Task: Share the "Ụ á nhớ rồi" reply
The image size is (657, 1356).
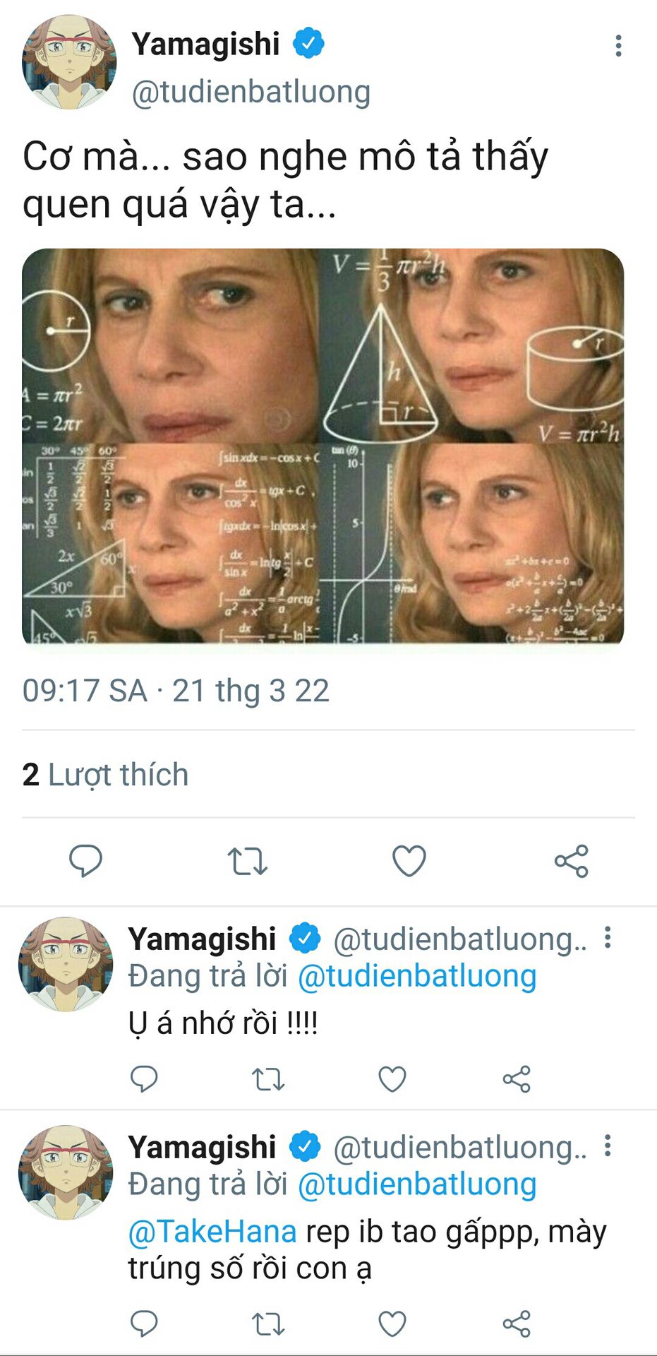Action: (517, 1079)
